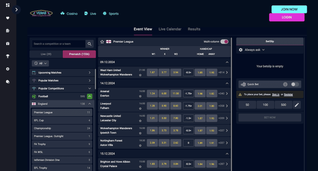318x171 pixels.
Task: Click the search magnifier icon
Action: tap(89, 44)
